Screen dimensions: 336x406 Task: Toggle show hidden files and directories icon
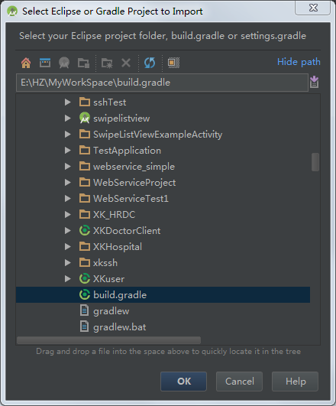pyautogui.click(x=173, y=63)
